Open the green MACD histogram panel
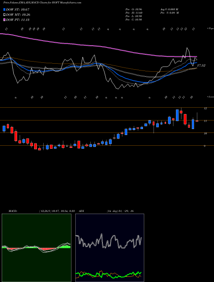Viewport: 214px width, 282px height. tap(36, 248)
